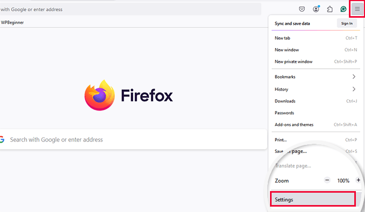This screenshot has height=212, width=365.
Task: Click the Save to Pocket icon
Action: [302, 9]
